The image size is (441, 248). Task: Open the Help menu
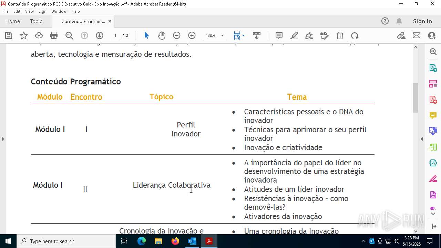[x=75, y=11]
